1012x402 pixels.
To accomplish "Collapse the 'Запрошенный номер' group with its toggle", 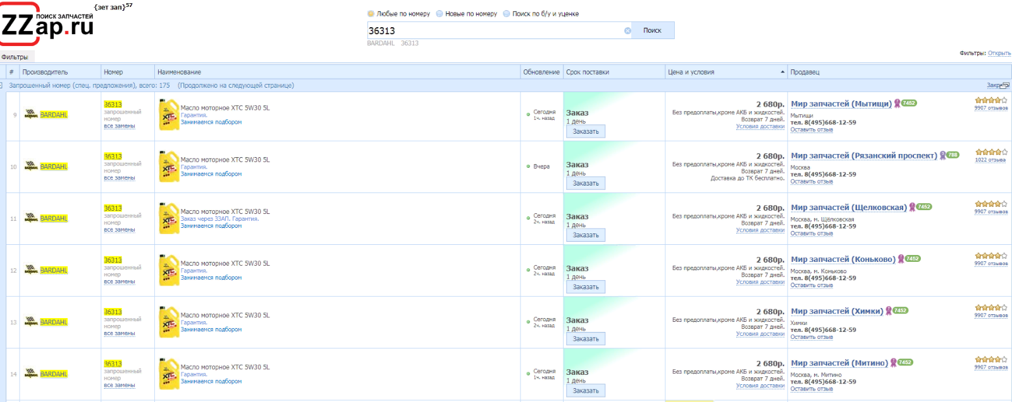I will [2, 85].
